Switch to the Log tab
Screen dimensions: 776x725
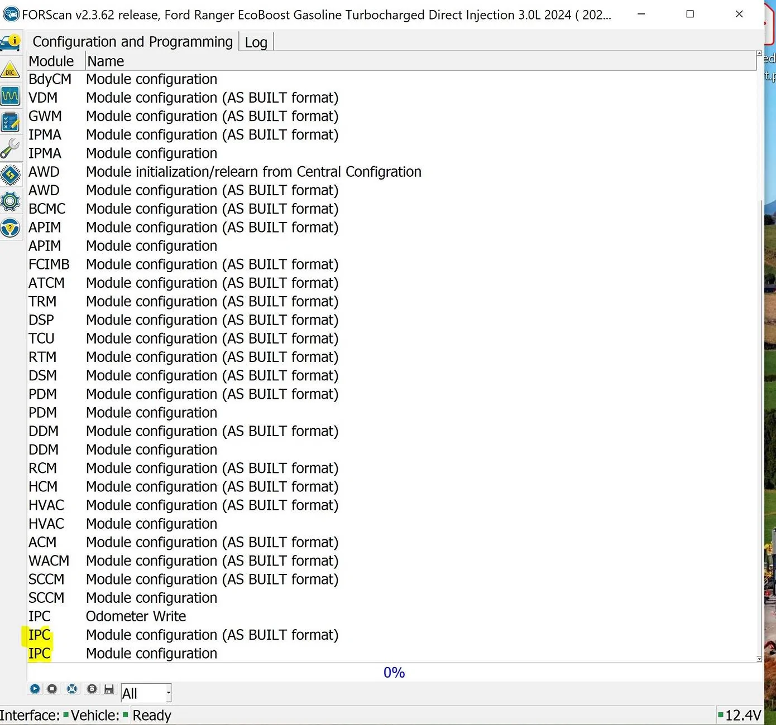pyautogui.click(x=256, y=42)
